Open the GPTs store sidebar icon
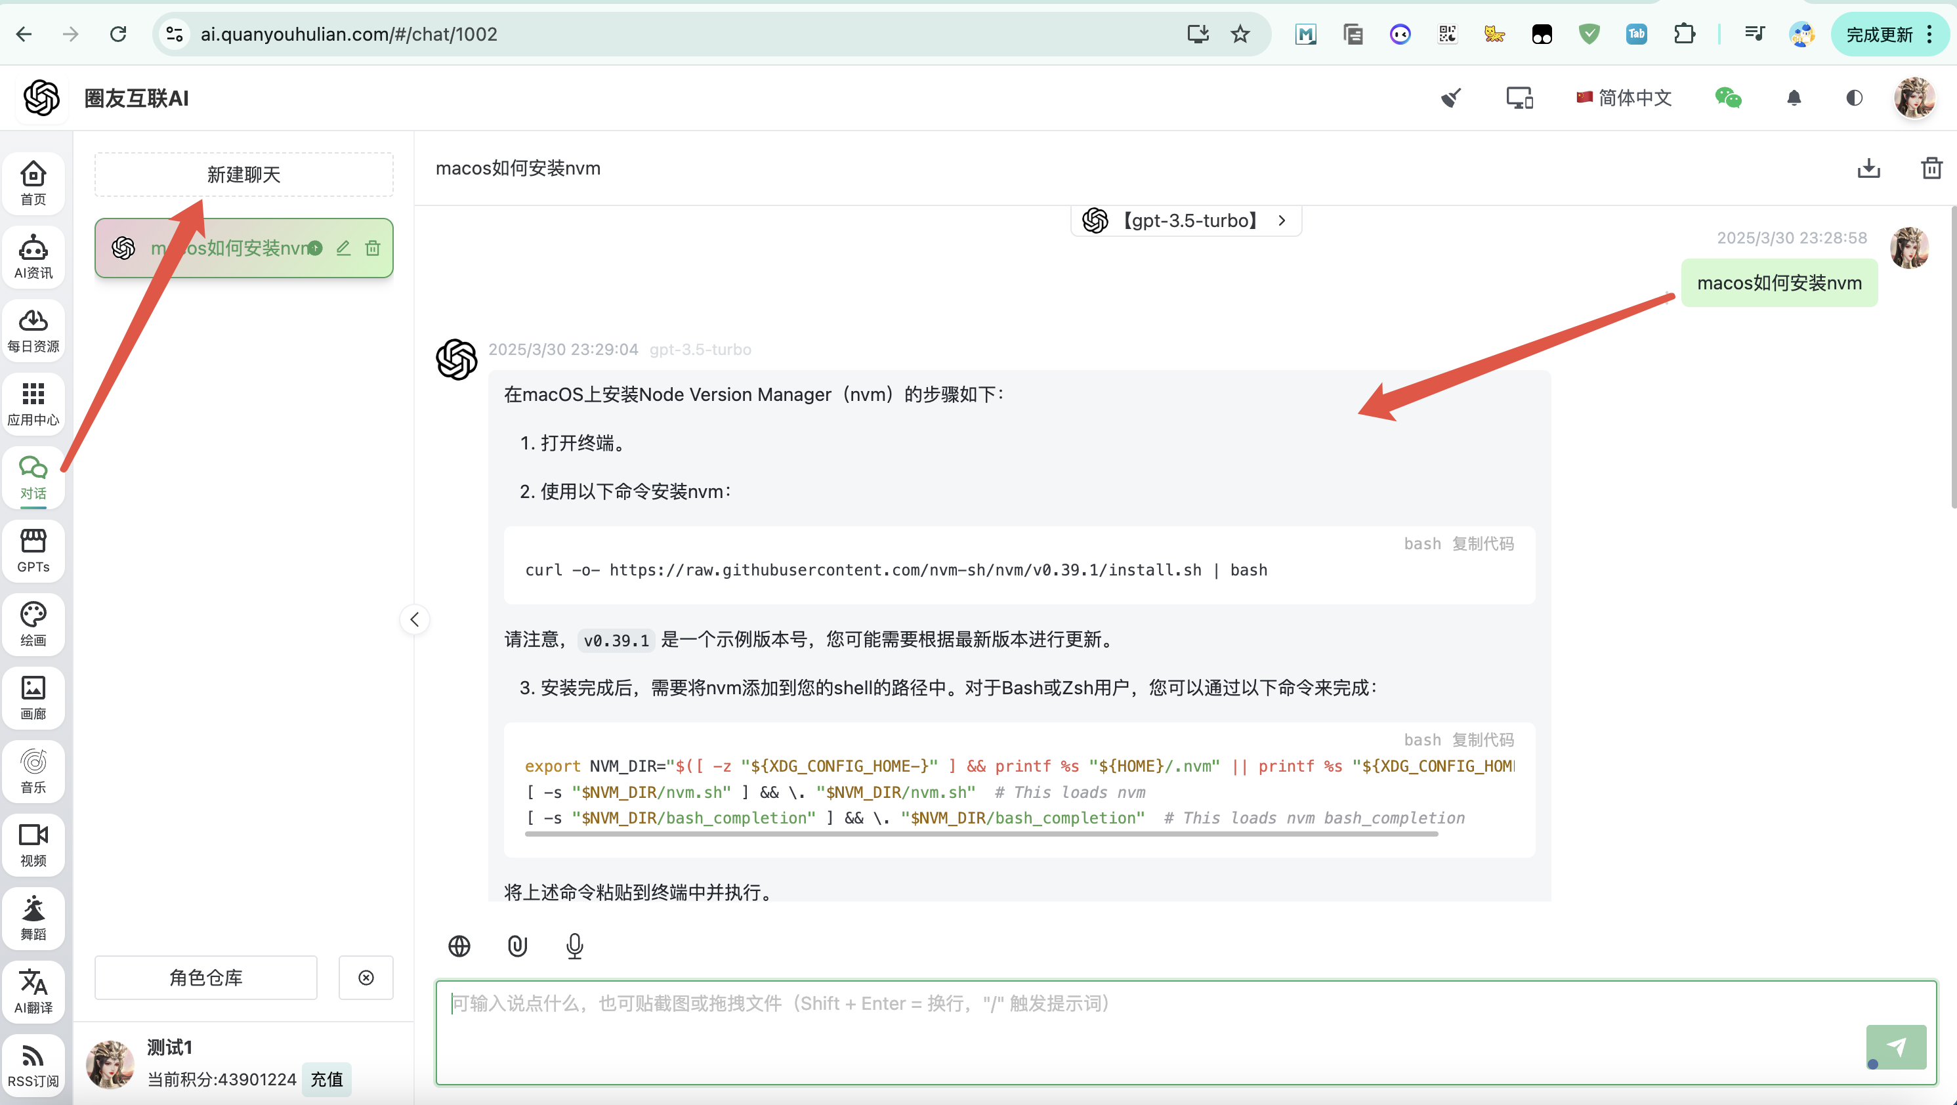The image size is (1957, 1105). tap(33, 551)
